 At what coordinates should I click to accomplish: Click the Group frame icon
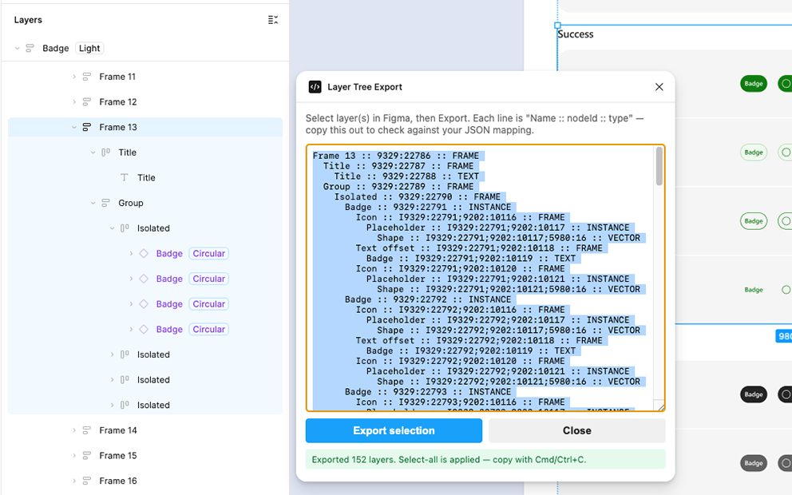pos(105,203)
